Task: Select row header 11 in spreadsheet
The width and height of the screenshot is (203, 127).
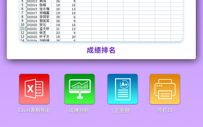Action: click(22, 29)
